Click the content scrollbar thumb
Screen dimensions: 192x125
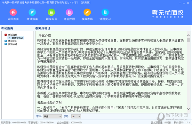[x=188, y=40]
